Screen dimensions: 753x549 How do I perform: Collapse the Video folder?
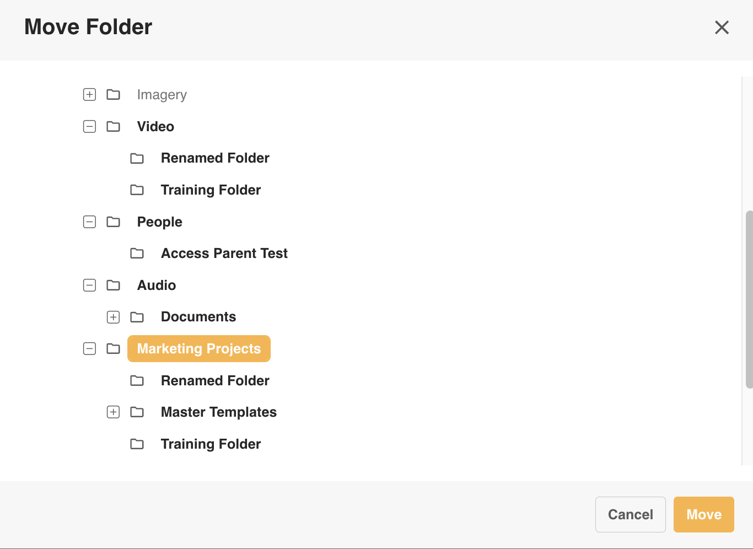coord(89,126)
